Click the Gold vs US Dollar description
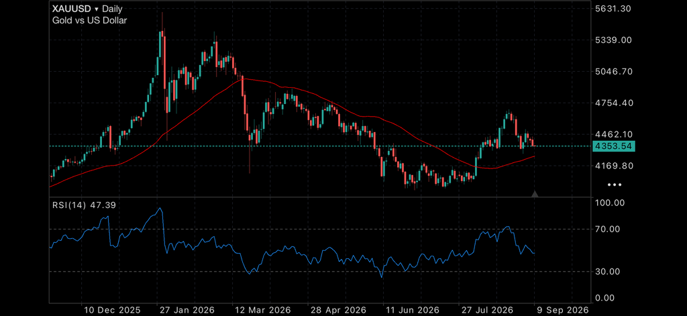This screenshot has height=316, width=687. point(89,20)
